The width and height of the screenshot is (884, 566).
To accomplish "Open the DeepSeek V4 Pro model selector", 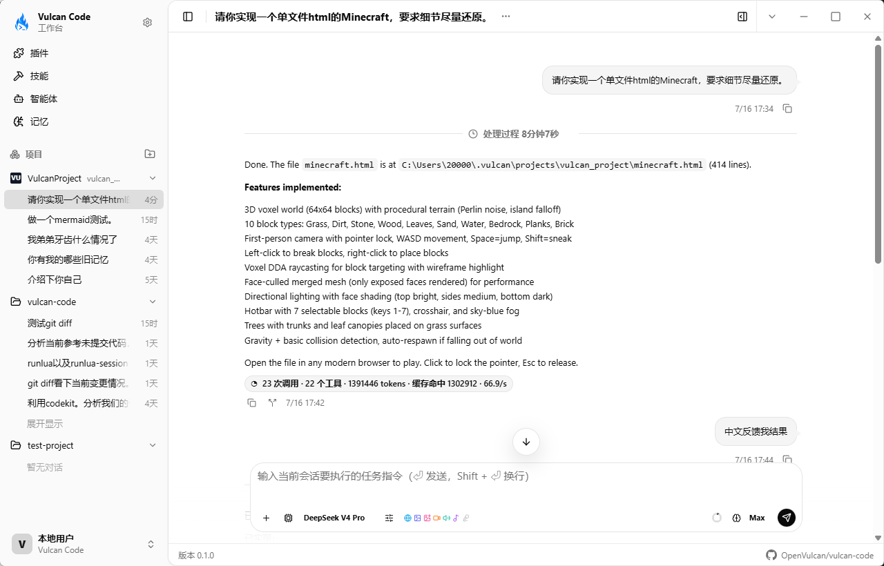I will [334, 518].
